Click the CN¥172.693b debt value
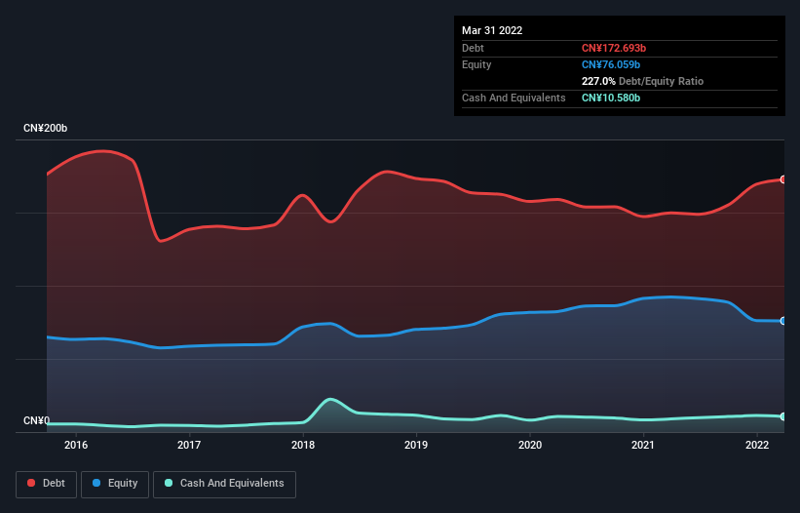800x513 pixels. click(x=614, y=48)
